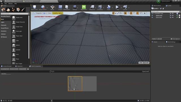The image size is (181, 102).
Task: Select the All Classes category
Action: [x=4, y=37]
